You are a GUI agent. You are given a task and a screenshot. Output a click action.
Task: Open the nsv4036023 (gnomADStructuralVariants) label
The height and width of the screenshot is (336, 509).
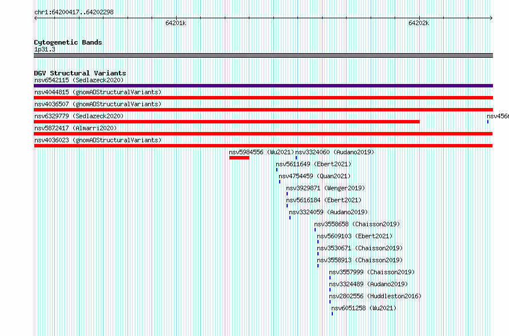click(98, 140)
